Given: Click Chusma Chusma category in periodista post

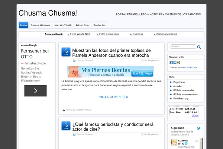Looking at the screenshot, I should pyautogui.click(x=85, y=134).
